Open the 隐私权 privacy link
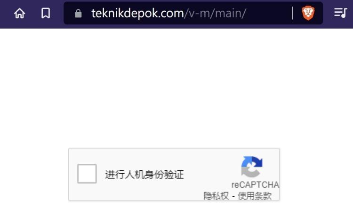 click(x=216, y=196)
